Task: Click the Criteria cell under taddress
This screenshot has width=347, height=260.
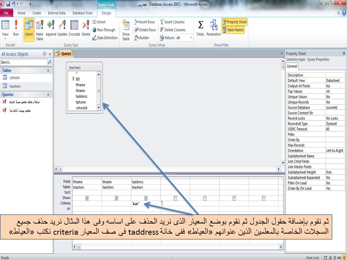Action: (146, 203)
